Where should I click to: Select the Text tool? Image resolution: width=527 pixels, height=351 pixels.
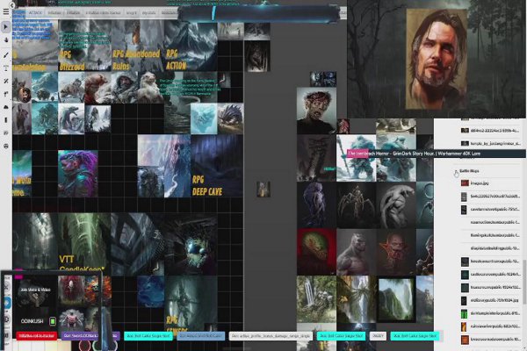point(6,68)
